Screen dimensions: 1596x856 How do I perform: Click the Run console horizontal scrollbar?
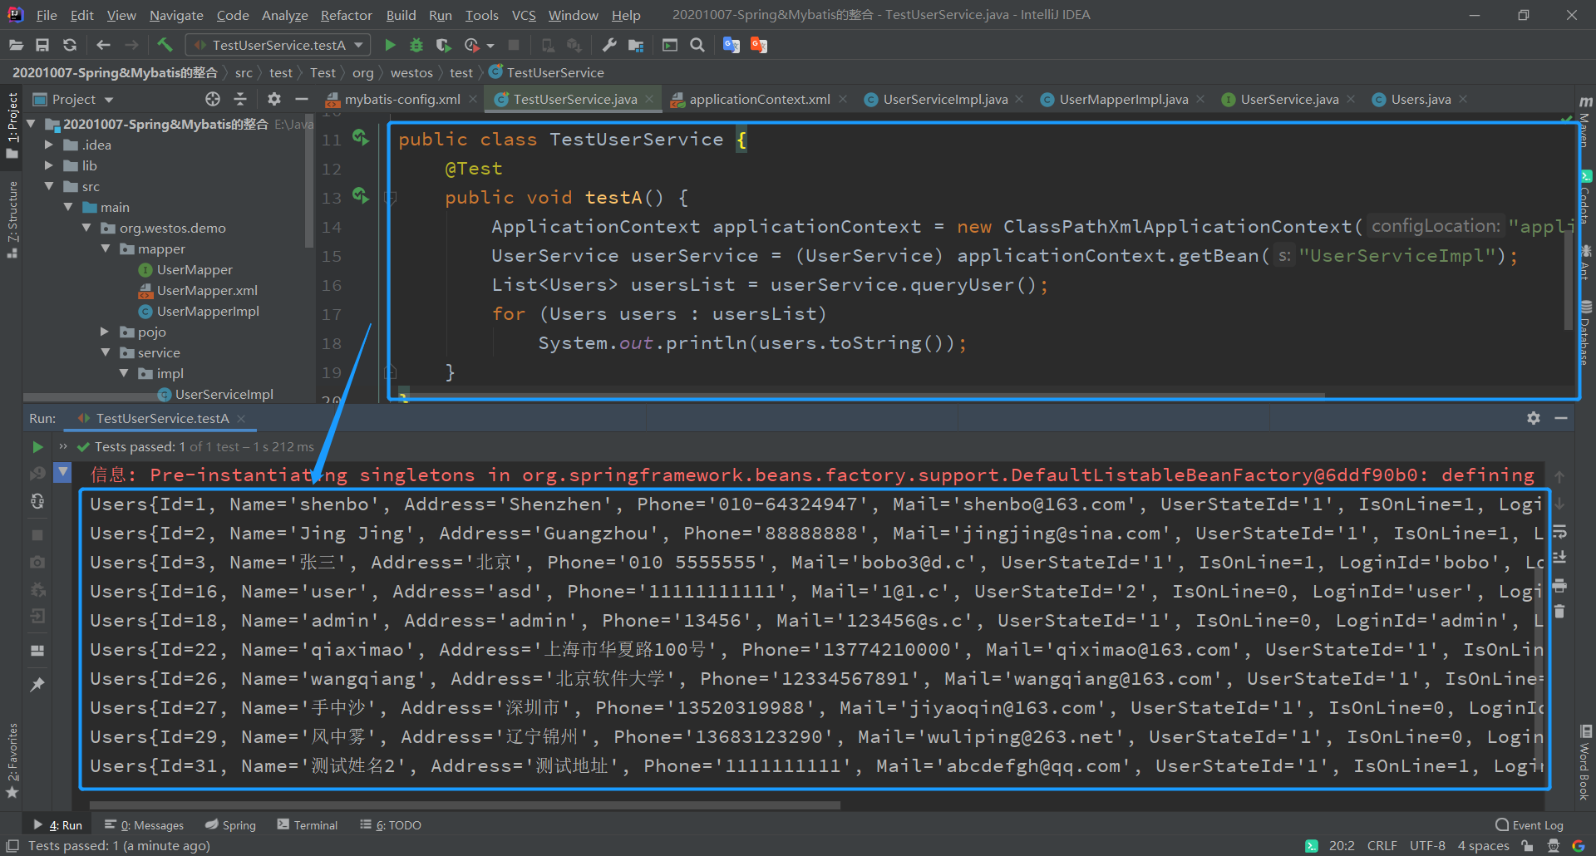click(465, 804)
